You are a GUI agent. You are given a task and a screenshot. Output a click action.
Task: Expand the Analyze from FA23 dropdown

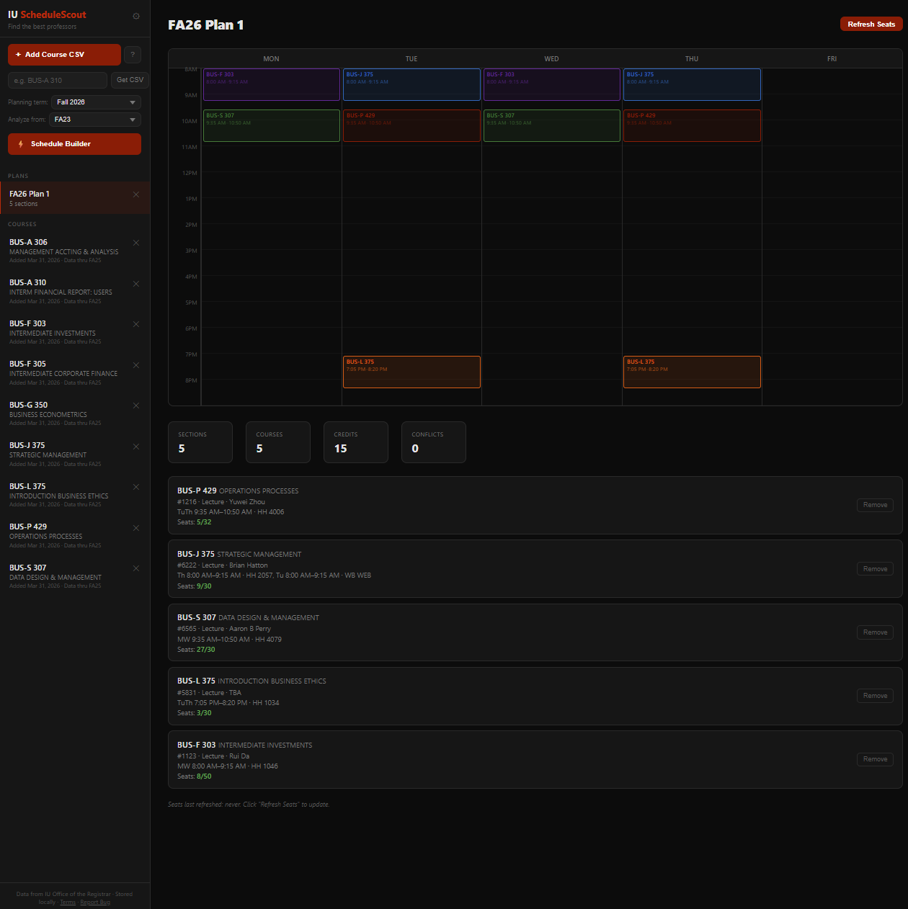95,120
